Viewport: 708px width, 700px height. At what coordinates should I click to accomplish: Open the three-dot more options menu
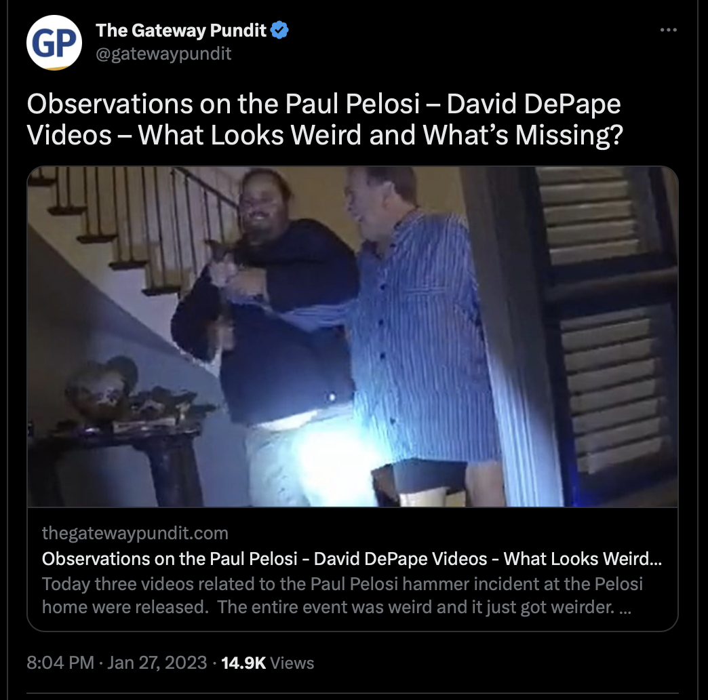(668, 30)
